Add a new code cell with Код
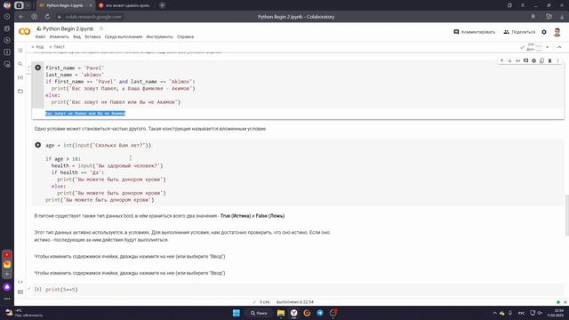This screenshot has height=320, width=569. [x=37, y=47]
